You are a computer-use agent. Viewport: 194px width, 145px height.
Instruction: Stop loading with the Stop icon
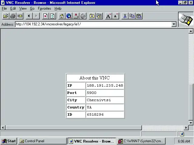tap(45, 16)
